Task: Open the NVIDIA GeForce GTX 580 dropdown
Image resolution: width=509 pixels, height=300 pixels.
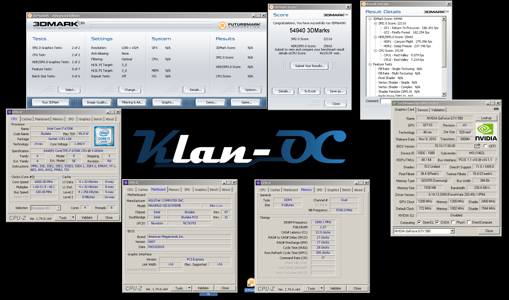Action: 452,231
